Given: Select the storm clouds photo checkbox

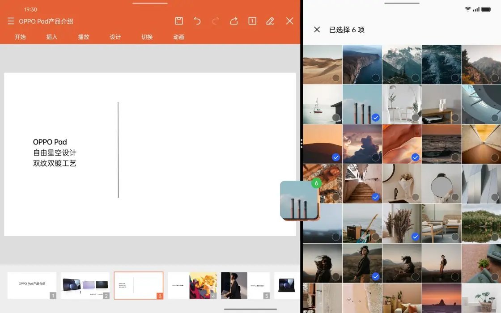Looking at the screenshot, I should point(376,157).
